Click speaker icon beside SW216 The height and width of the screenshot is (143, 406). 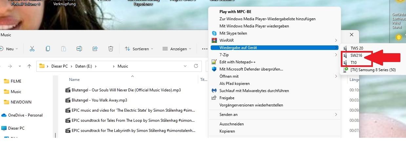[x=345, y=56]
